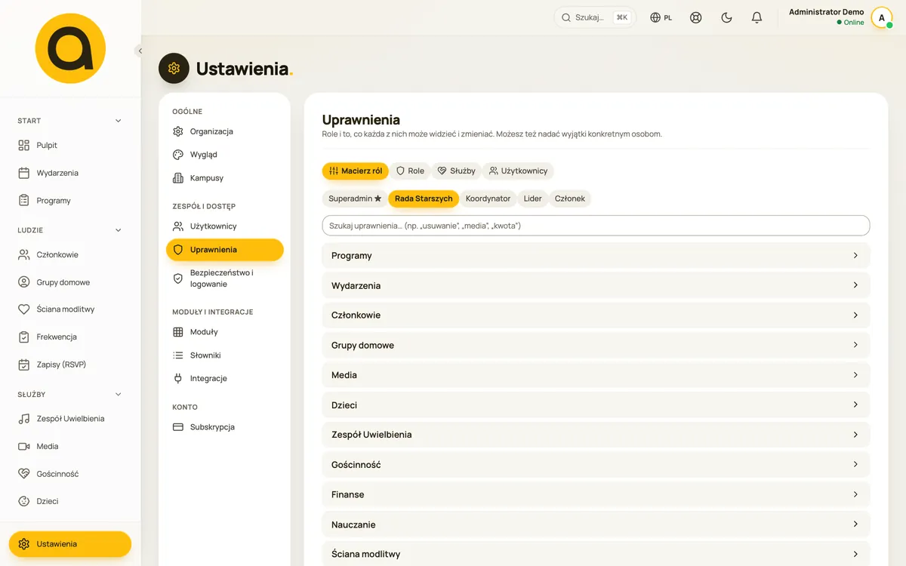
Task: Click the Pulpit dashboard icon
Action: 23,145
